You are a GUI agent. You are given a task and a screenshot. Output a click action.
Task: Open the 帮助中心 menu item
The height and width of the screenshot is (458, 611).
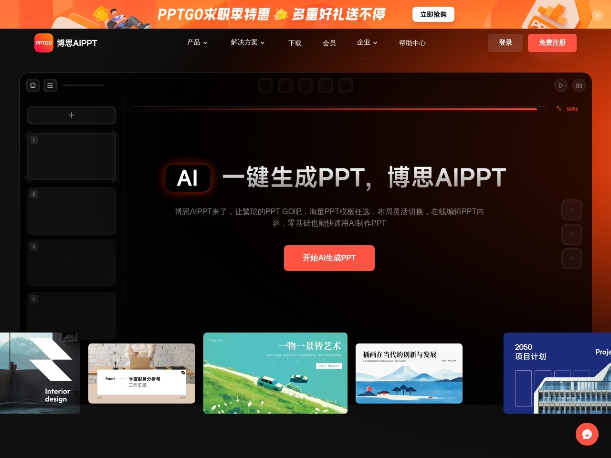412,43
